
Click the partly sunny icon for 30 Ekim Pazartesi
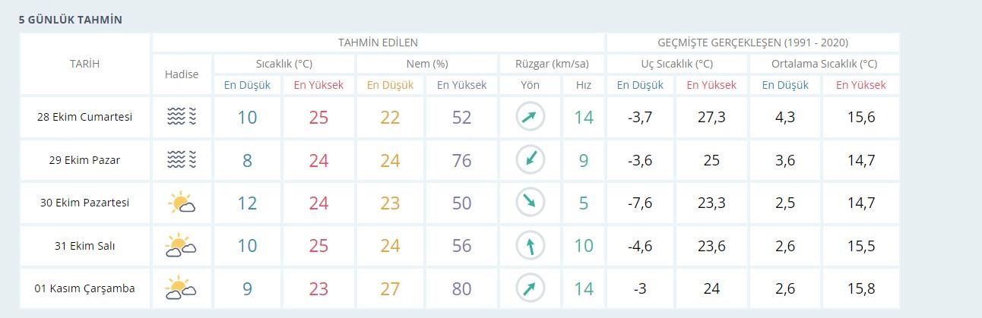tap(182, 203)
